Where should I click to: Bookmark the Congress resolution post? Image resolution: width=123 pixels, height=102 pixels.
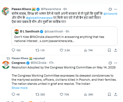(109, 94)
